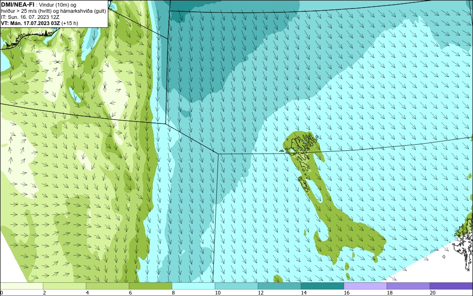The image size is (473, 296).
Task: Click the 14–16 m/s dark teal legend swatch
Action: [323, 286]
